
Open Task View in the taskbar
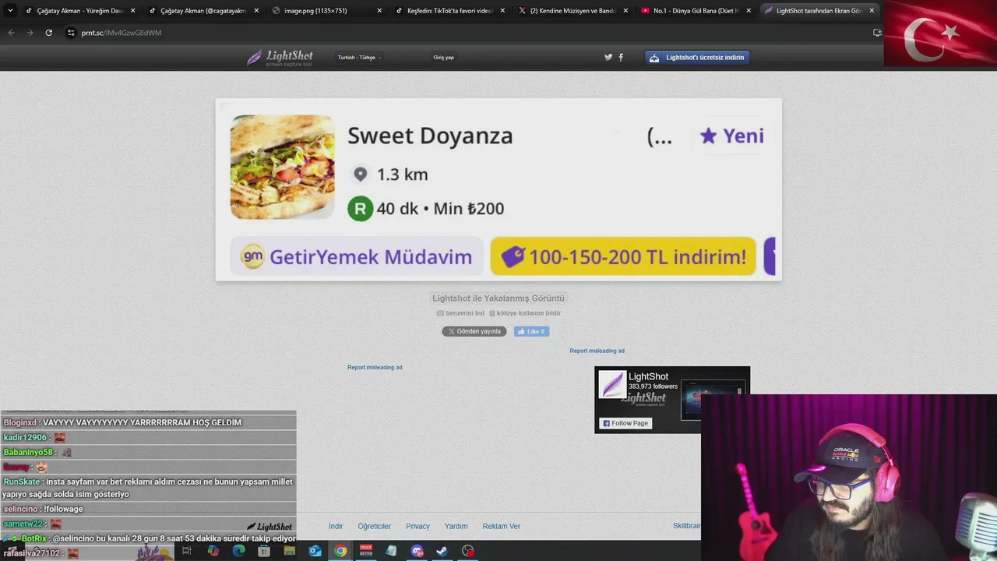click(187, 551)
